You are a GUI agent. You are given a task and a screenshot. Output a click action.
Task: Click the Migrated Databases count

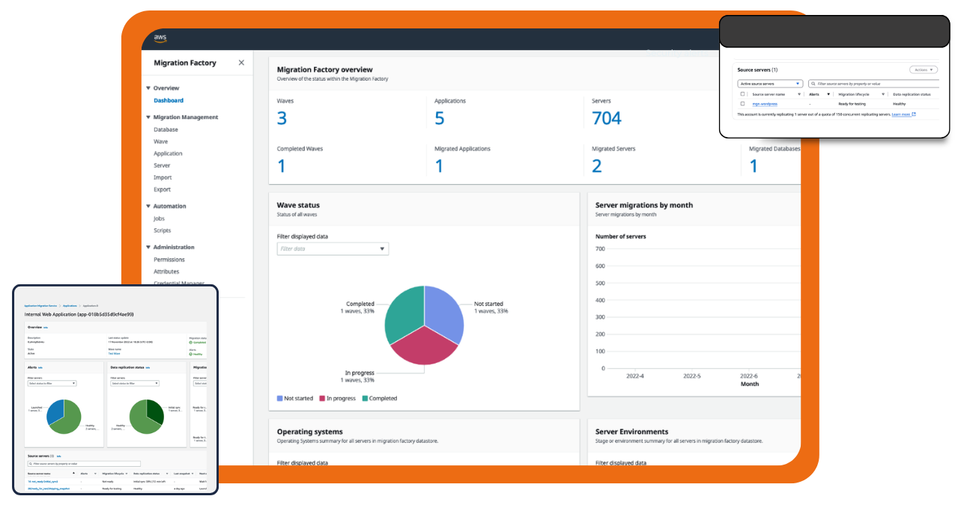[754, 166]
